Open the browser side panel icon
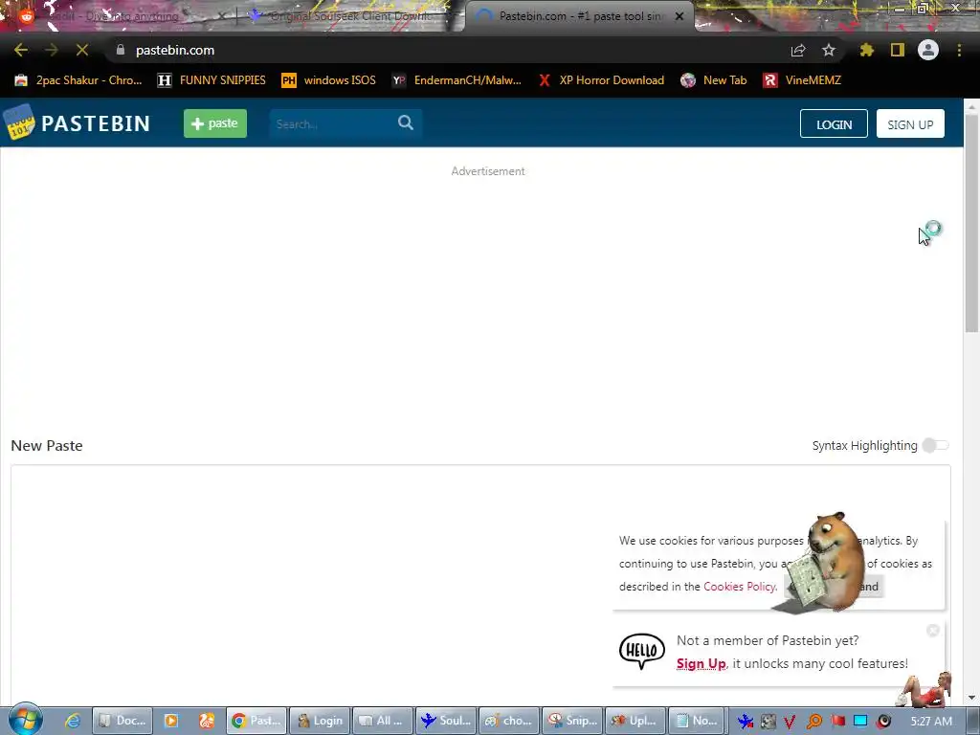 click(898, 50)
